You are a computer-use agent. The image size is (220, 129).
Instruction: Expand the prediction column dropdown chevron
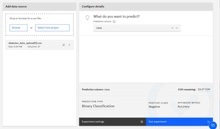177,28
